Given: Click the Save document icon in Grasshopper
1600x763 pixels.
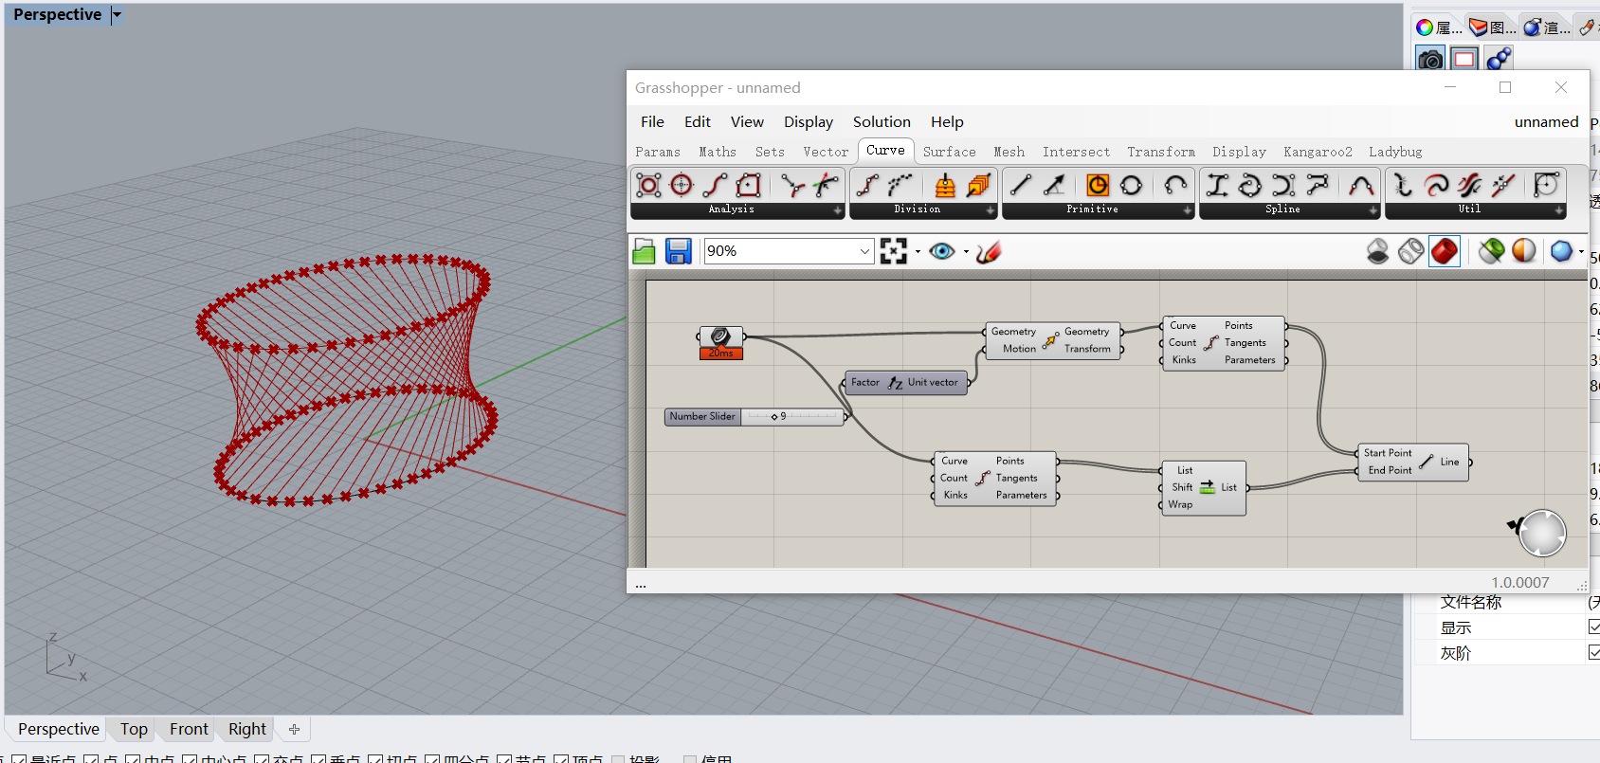Looking at the screenshot, I should pos(678,251).
